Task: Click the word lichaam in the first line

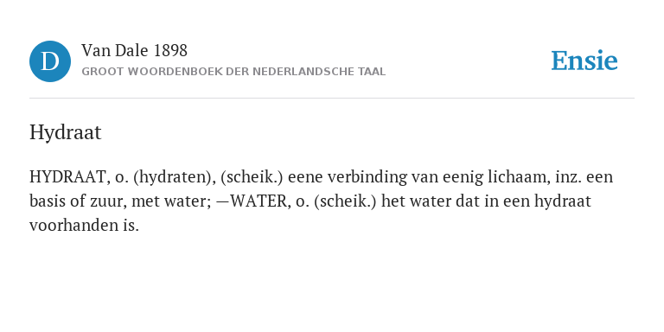Action: coord(519,176)
